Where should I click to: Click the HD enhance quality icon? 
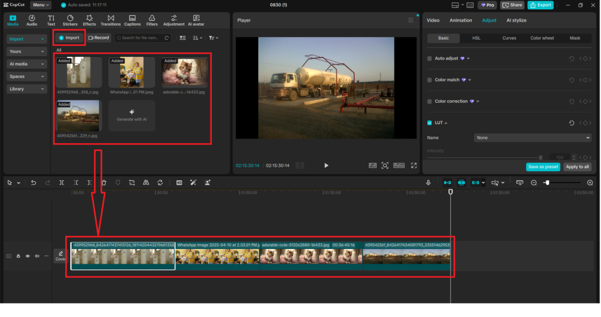click(179, 183)
